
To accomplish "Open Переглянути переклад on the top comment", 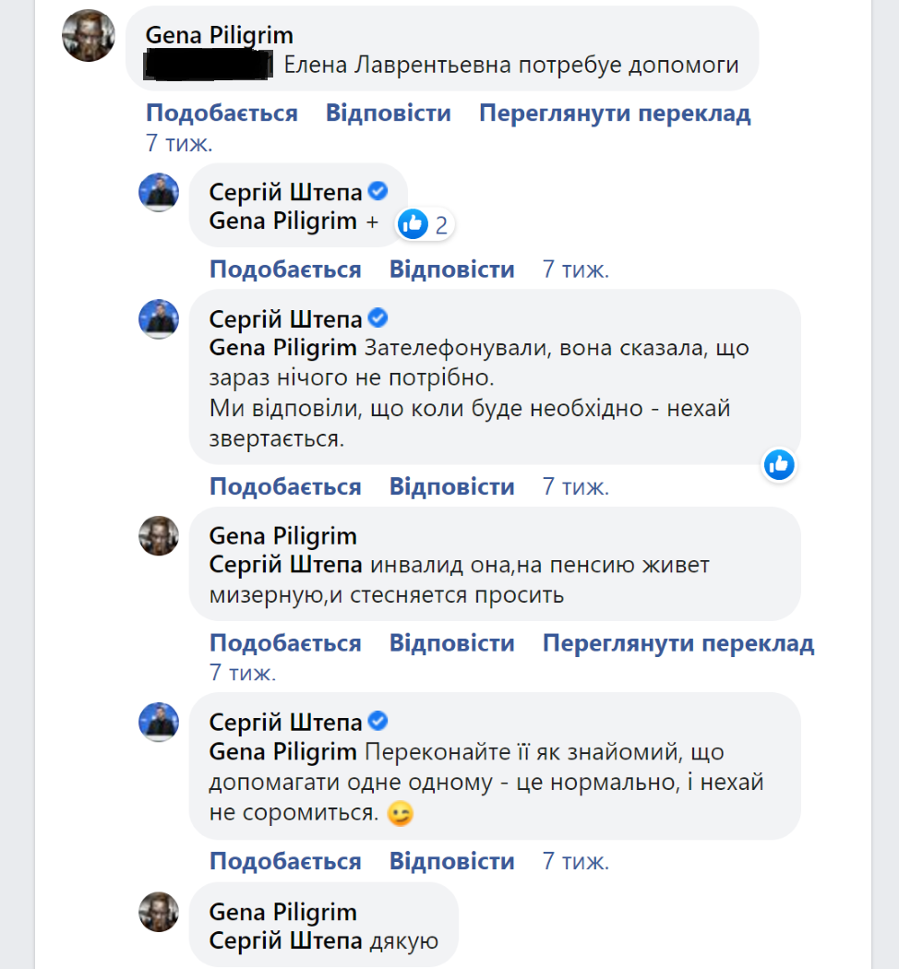I will (x=614, y=114).
